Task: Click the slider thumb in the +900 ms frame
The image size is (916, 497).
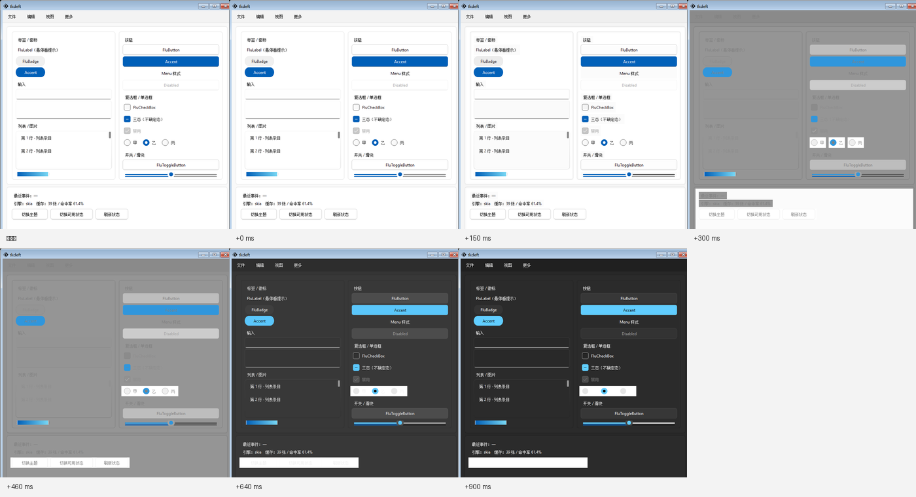Action: click(629, 423)
